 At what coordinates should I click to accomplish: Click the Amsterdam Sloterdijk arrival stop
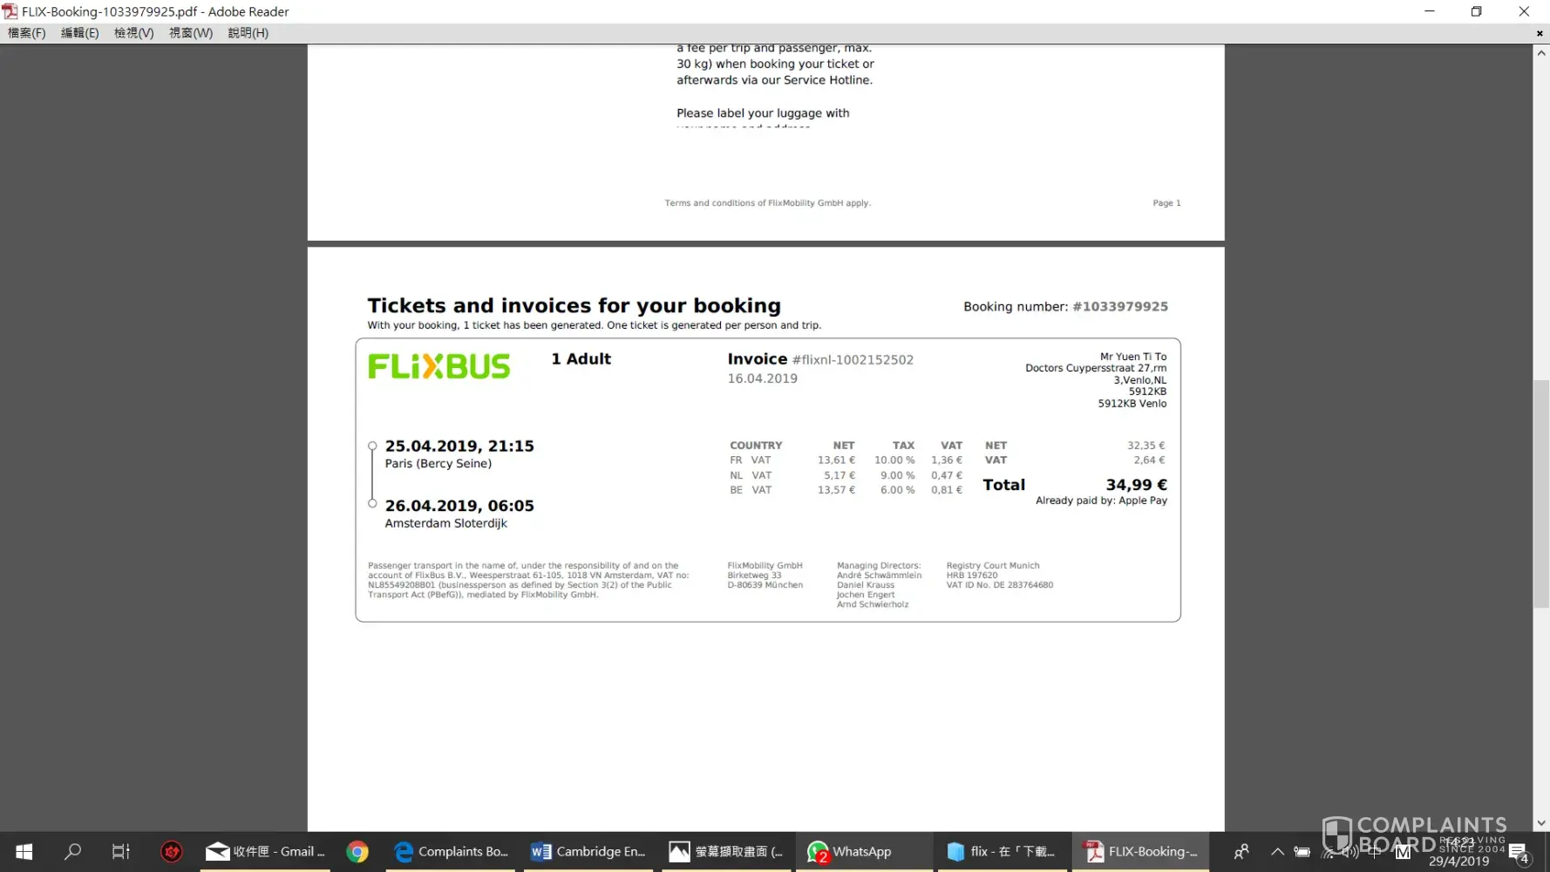pyautogui.click(x=446, y=523)
